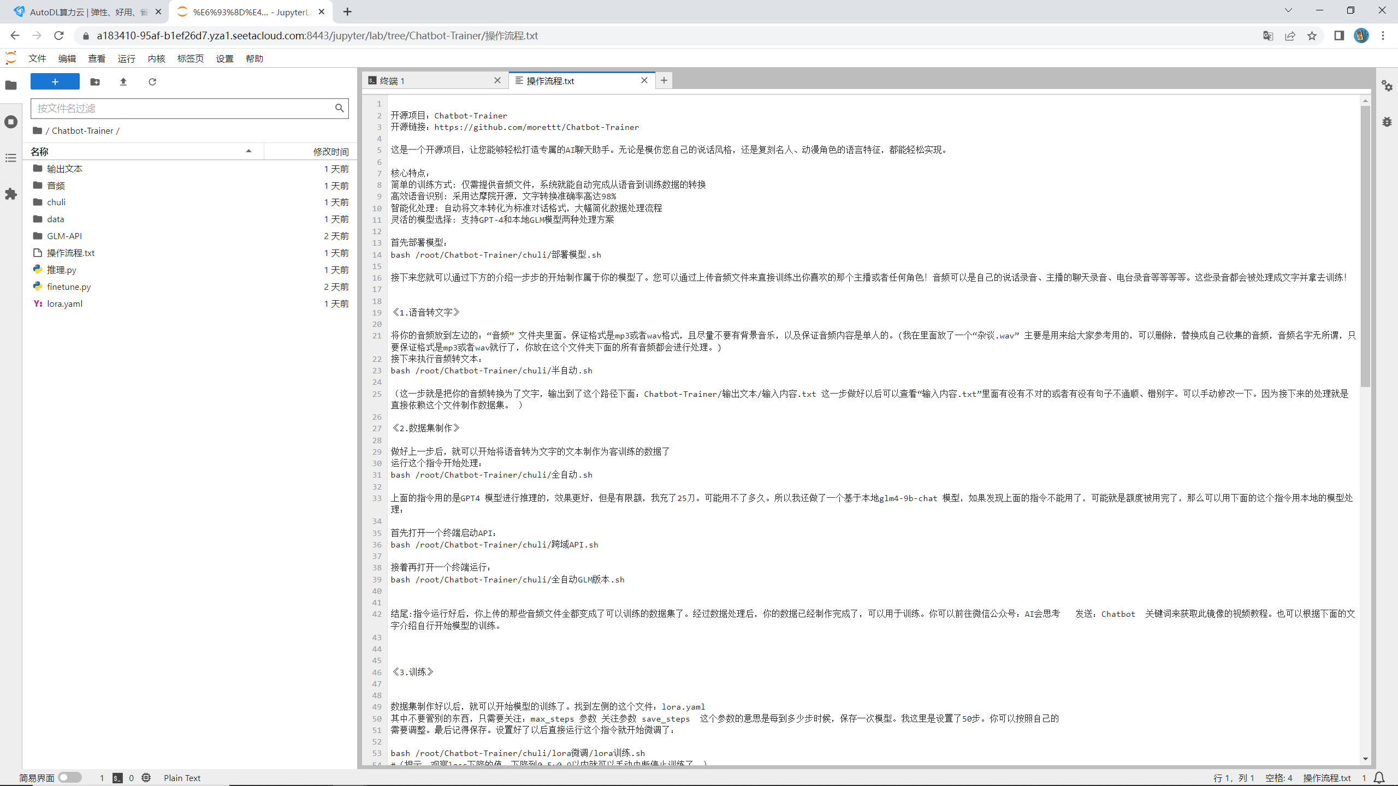Click the new folder icon

[x=95, y=82]
